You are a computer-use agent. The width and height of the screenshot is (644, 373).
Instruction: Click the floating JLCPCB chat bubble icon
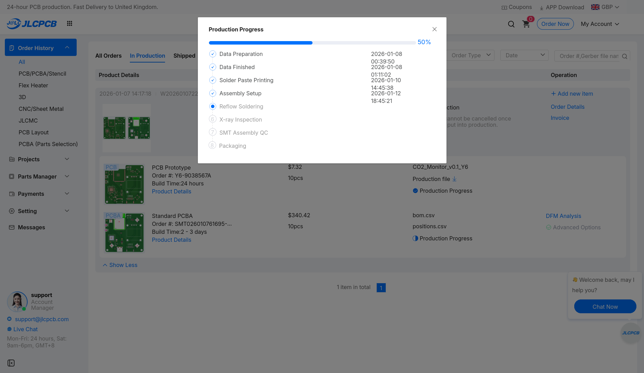tap(631, 333)
